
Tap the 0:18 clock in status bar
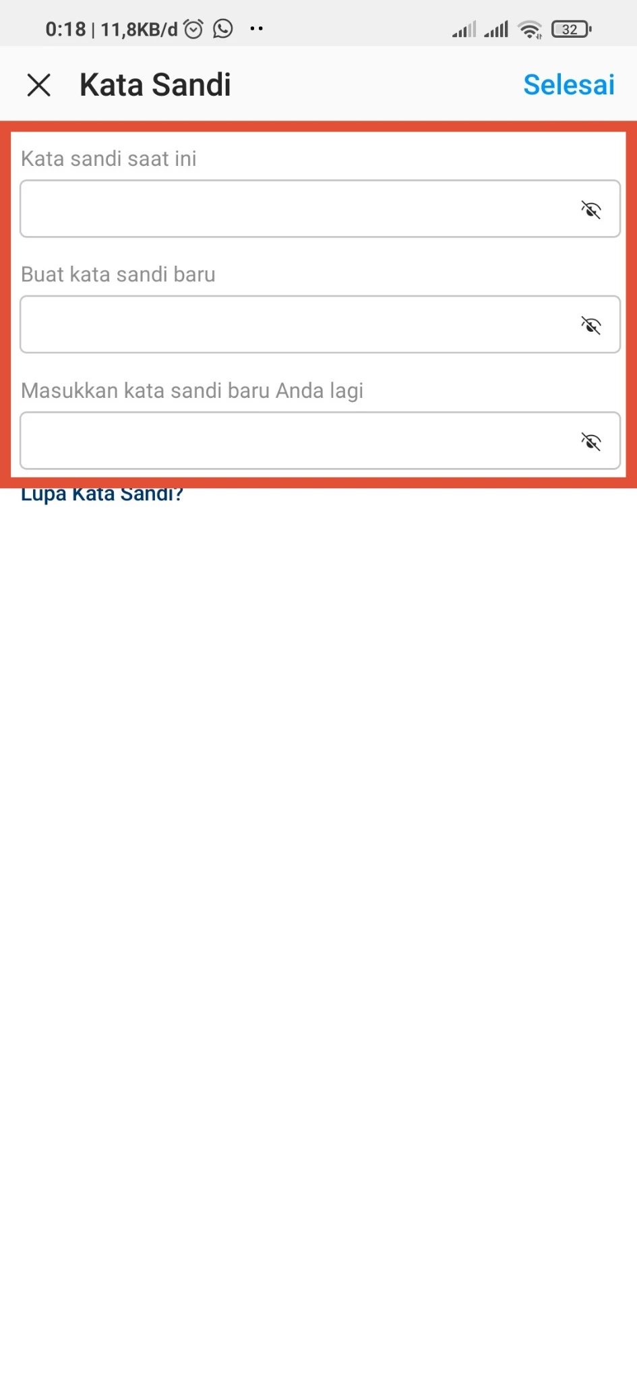[x=65, y=30]
